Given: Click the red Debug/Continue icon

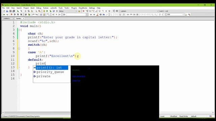Looking at the screenshot, I should pos(84,11).
